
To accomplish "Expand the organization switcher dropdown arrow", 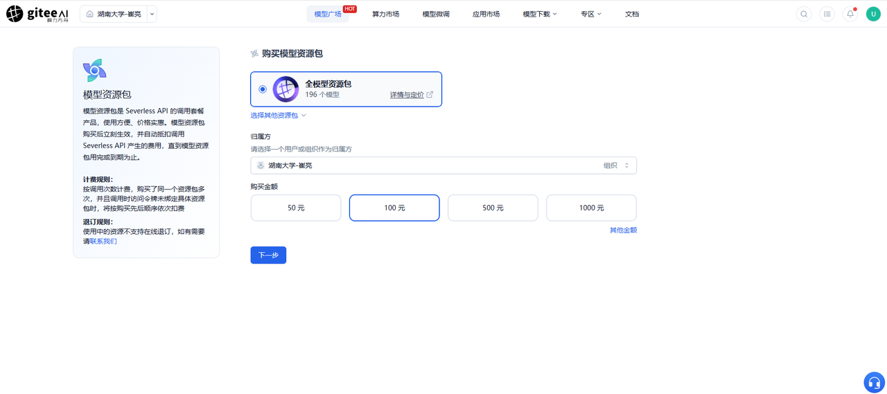I will click(152, 14).
